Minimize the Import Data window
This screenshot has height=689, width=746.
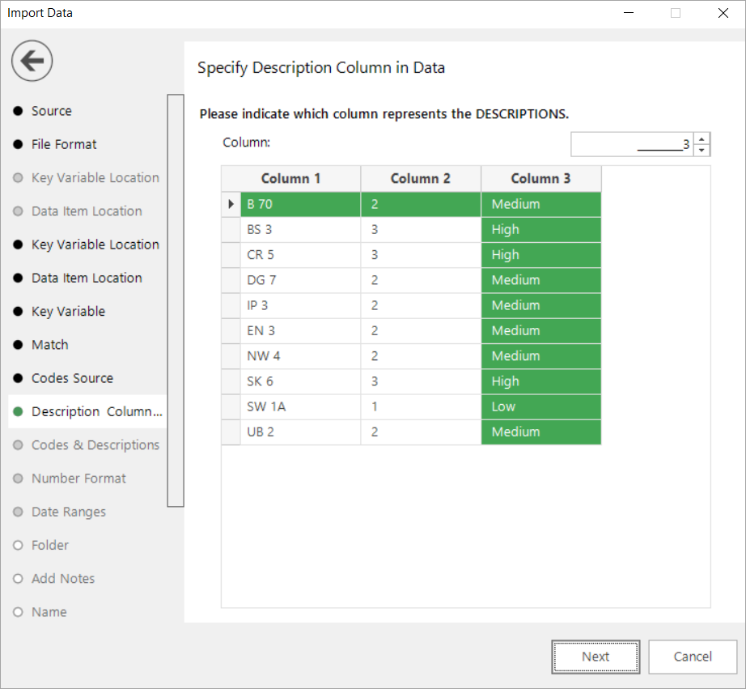tap(629, 13)
